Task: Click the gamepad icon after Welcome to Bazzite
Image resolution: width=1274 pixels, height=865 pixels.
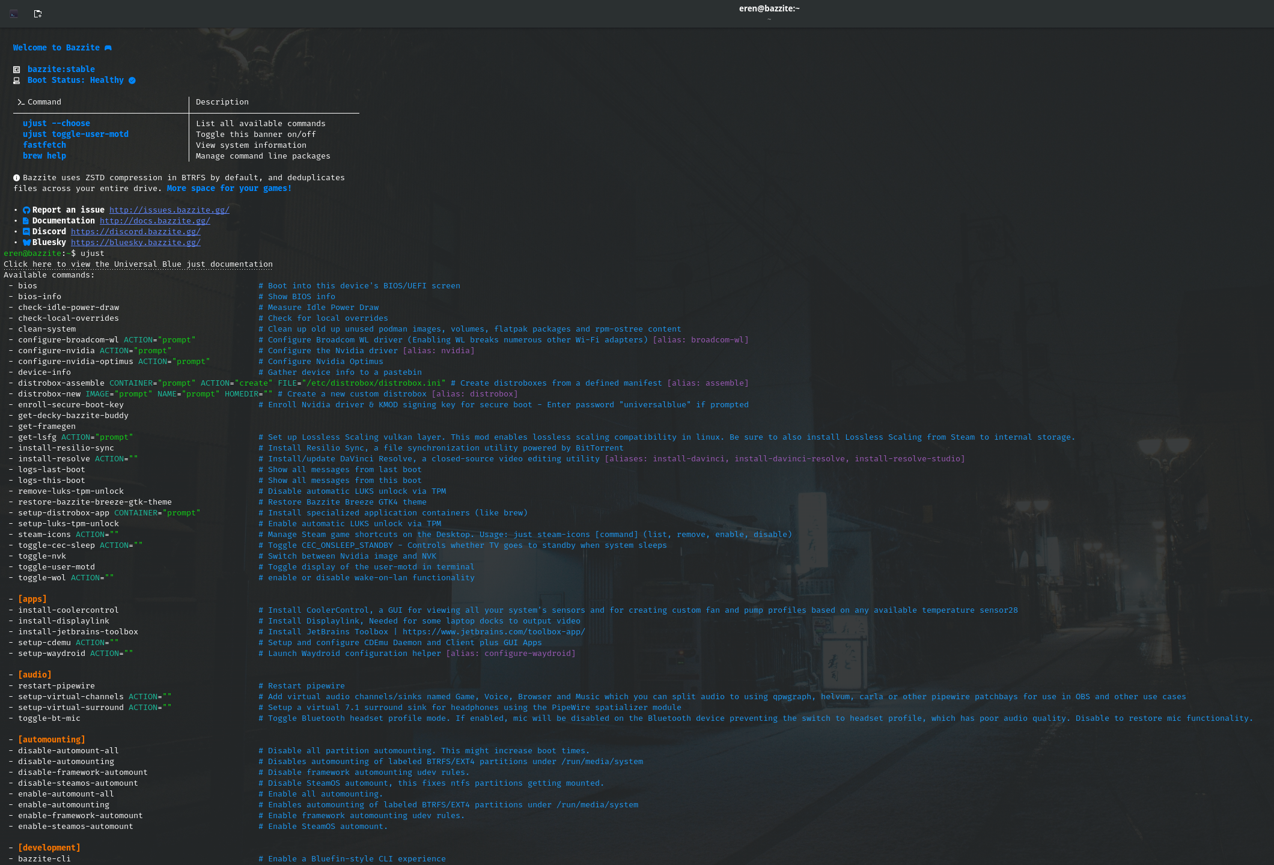Action: pyautogui.click(x=108, y=48)
